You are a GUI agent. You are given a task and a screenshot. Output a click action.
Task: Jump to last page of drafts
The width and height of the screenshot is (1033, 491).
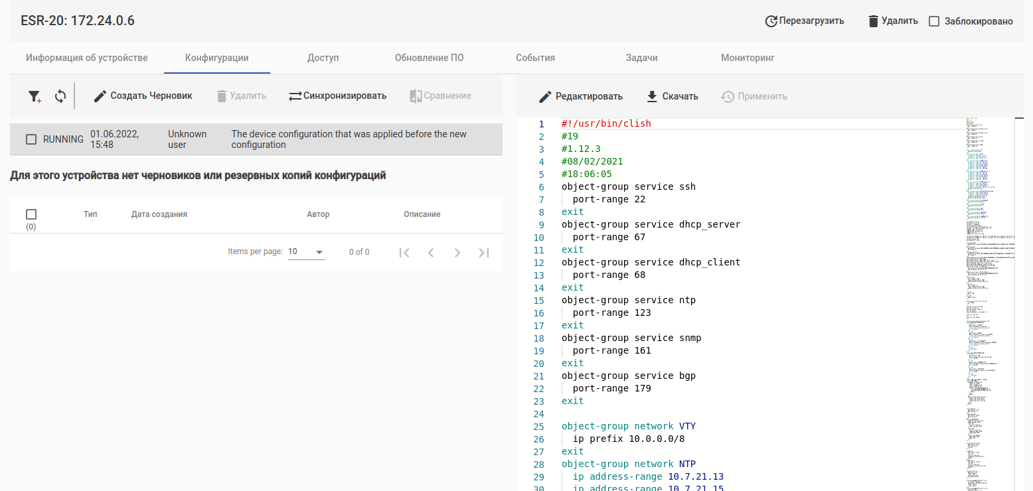pyautogui.click(x=484, y=252)
